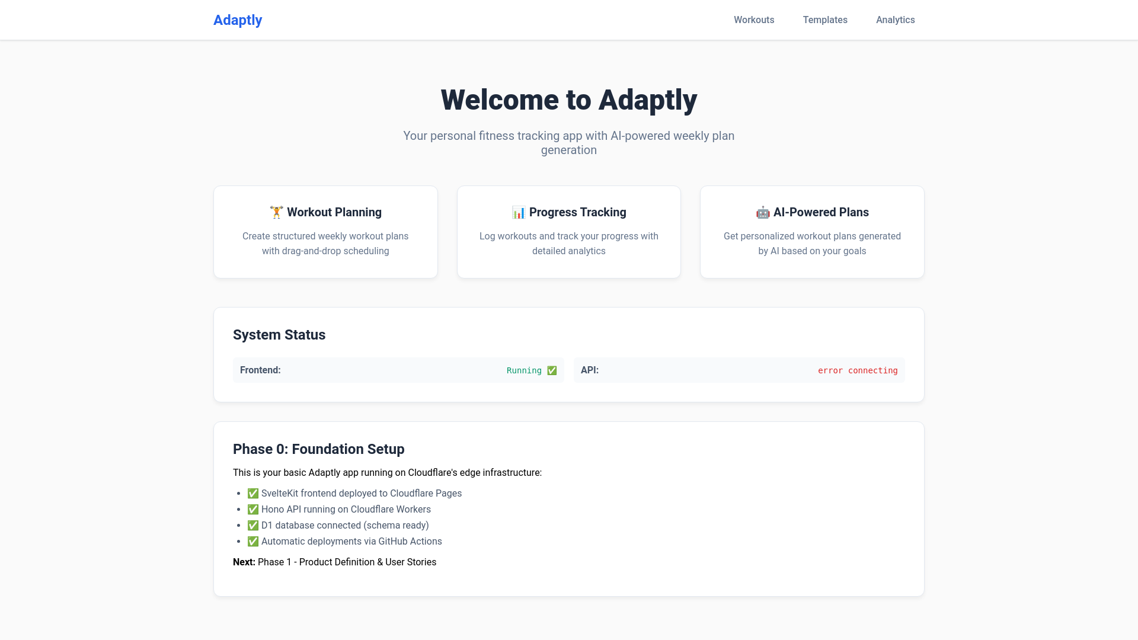Open the Templates nav item

coord(825,20)
